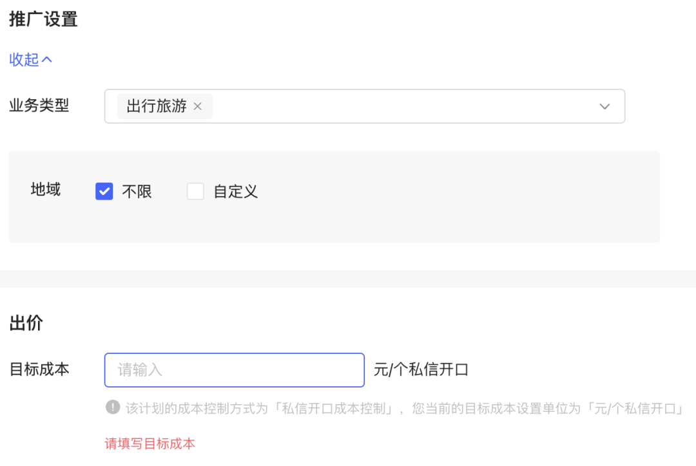The height and width of the screenshot is (466, 696).
Task: Open the 业务类型 dropdown arrow
Action: click(x=604, y=106)
